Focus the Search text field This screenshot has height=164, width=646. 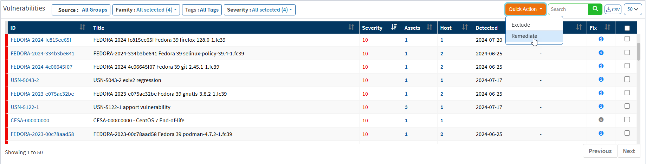click(x=568, y=9)
